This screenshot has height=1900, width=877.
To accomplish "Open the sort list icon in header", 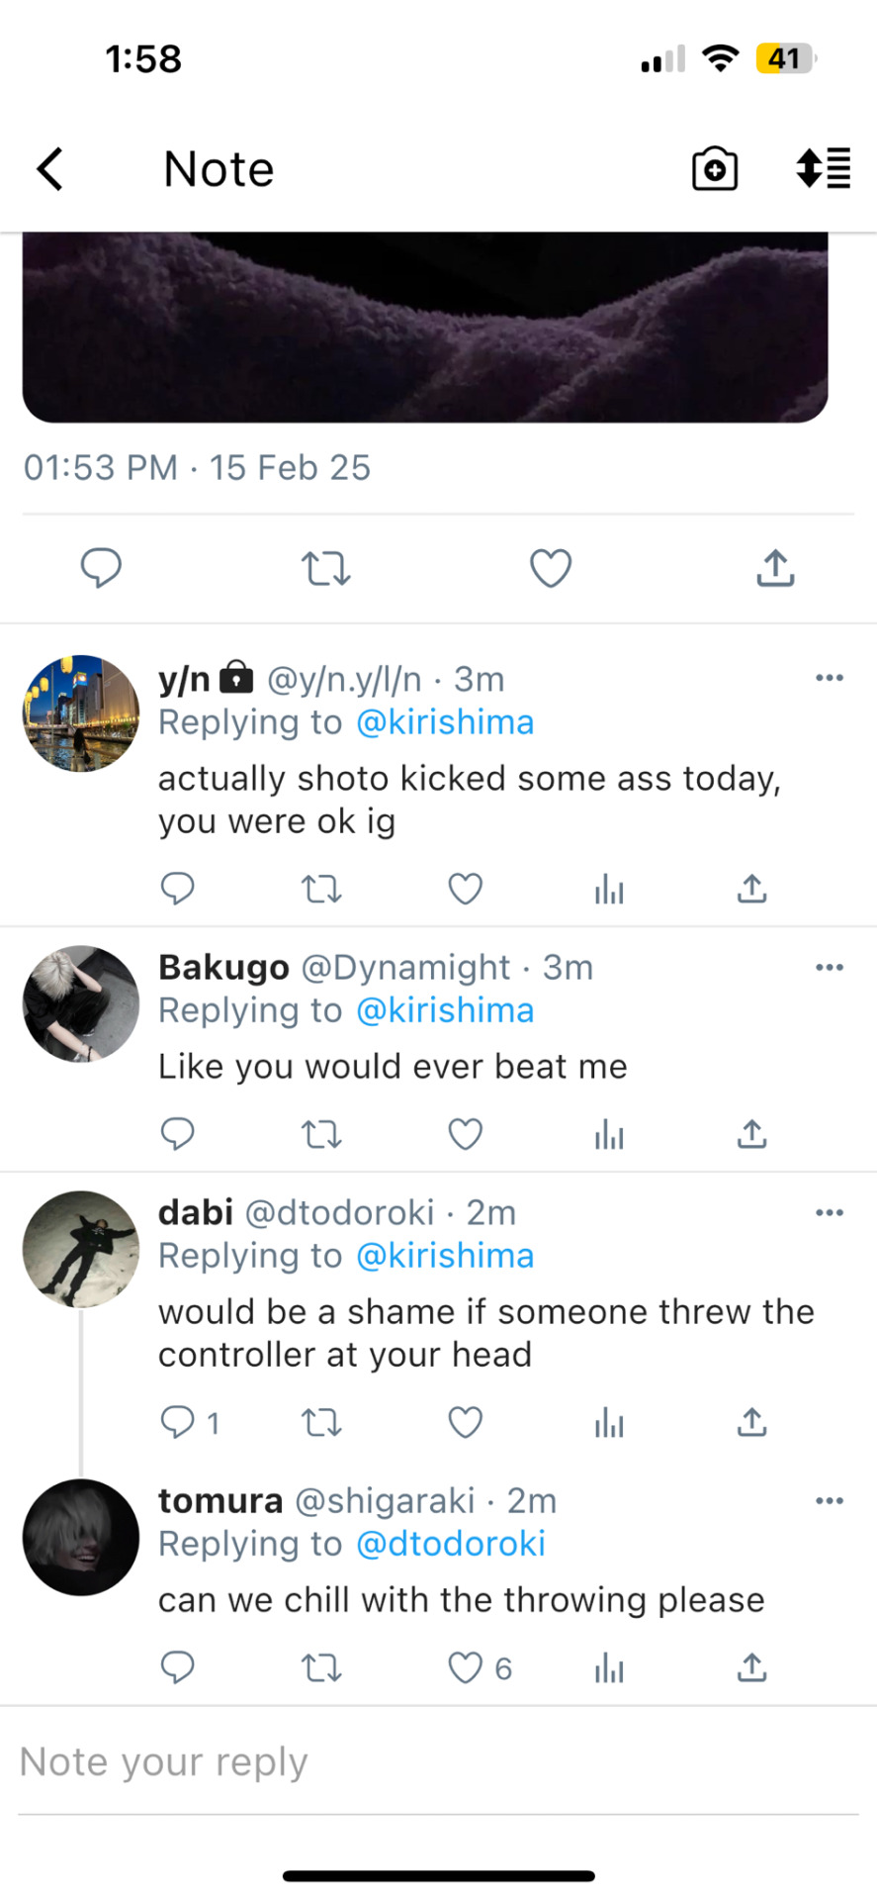I will point(823,168).
